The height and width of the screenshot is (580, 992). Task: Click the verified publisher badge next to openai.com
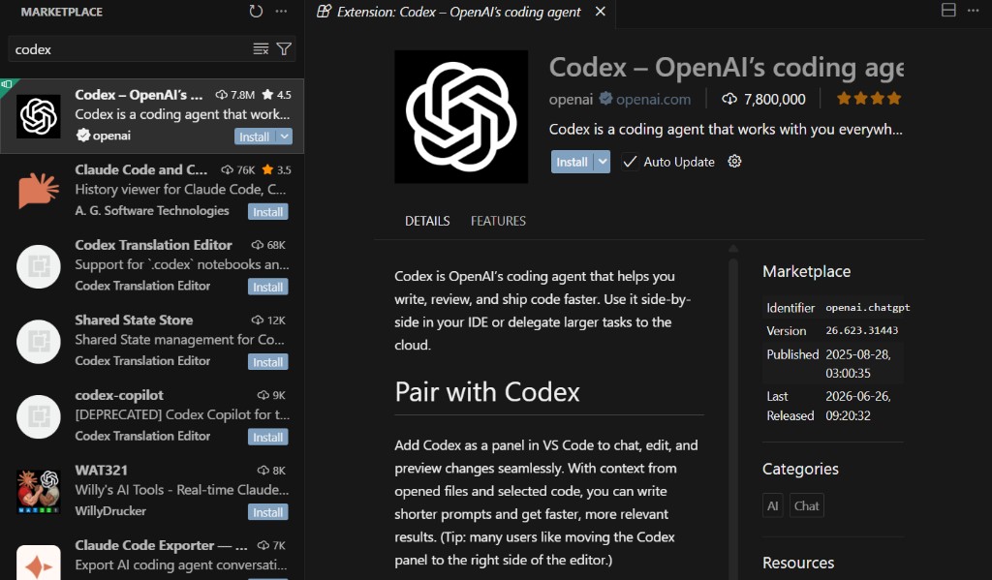click(x=605, y=99)
